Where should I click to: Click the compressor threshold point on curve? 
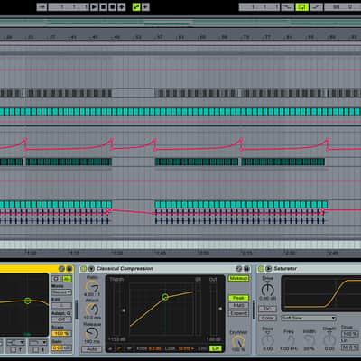click(165, 297)
